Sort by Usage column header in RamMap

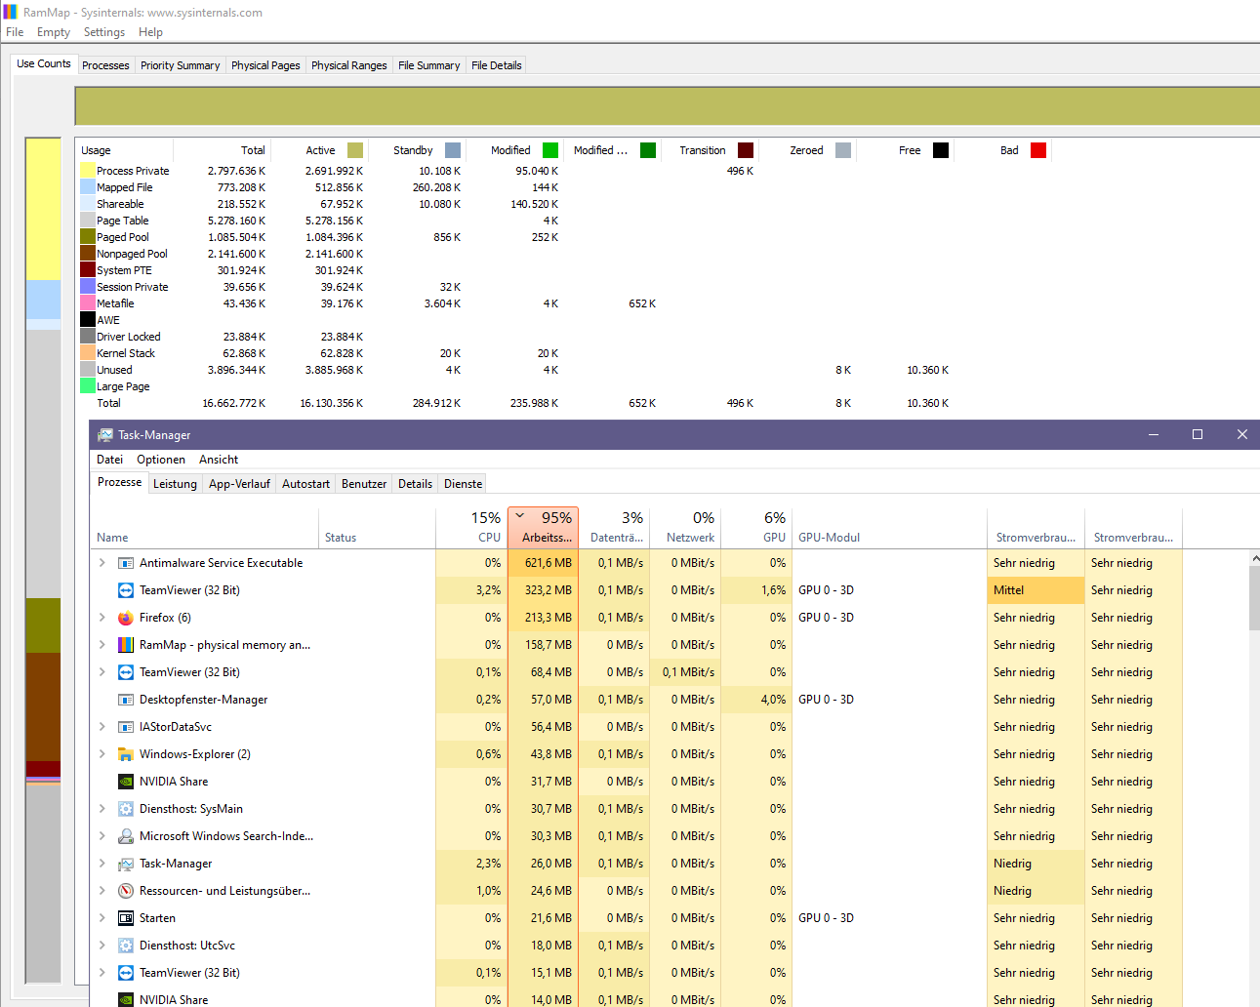pos(125,150)
